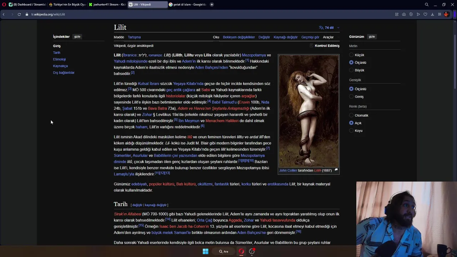Go back using the browser back arrow
457x257 pixels.
click(x=4, y=14)
